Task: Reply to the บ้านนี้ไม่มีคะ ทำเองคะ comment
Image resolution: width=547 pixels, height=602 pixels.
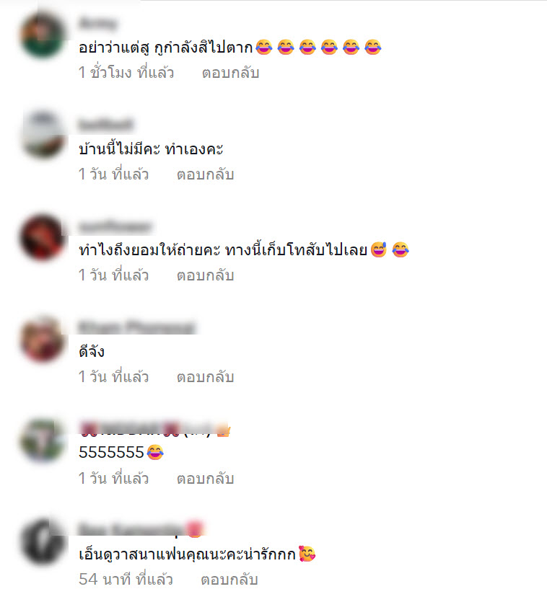Action: pyautogui.click(x=205, y=174)
